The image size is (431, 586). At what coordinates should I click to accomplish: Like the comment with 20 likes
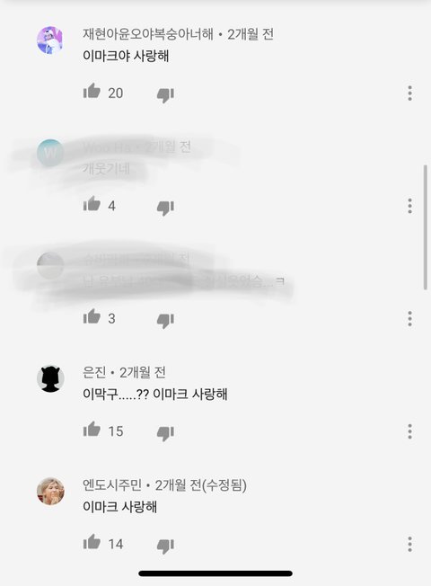(92, 91)
